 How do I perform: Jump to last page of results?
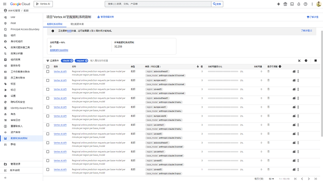316,179
